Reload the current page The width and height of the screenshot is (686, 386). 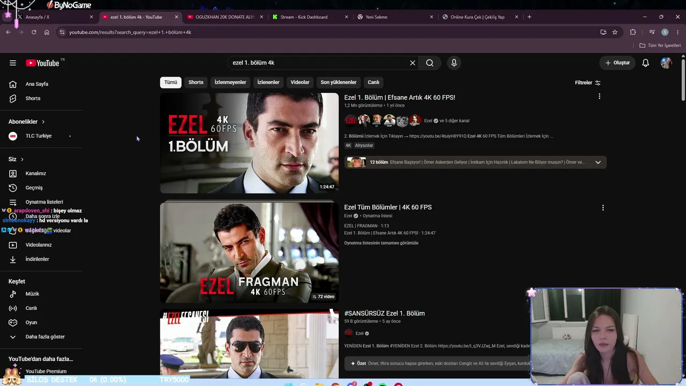pyautogui.click(x=34, y=32)
